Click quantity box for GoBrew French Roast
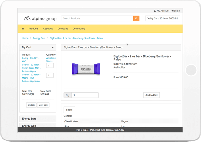The height and width of the screenshot is (142, 201). tap(50, 65)
